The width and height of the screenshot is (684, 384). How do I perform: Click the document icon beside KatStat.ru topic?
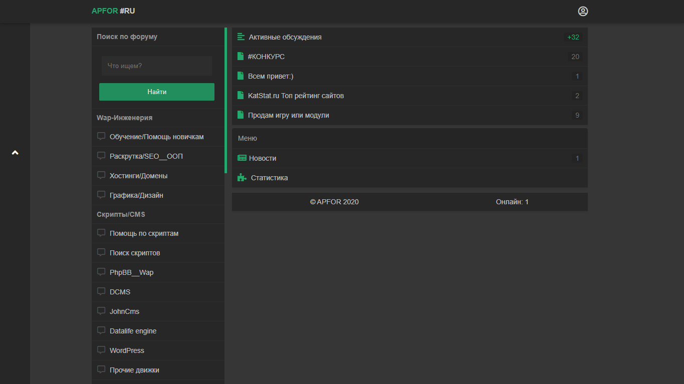coord(241,95)
